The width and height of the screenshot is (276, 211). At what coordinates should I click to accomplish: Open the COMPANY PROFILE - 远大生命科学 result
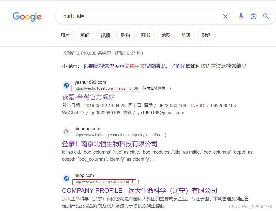click(x=140, y=191)
